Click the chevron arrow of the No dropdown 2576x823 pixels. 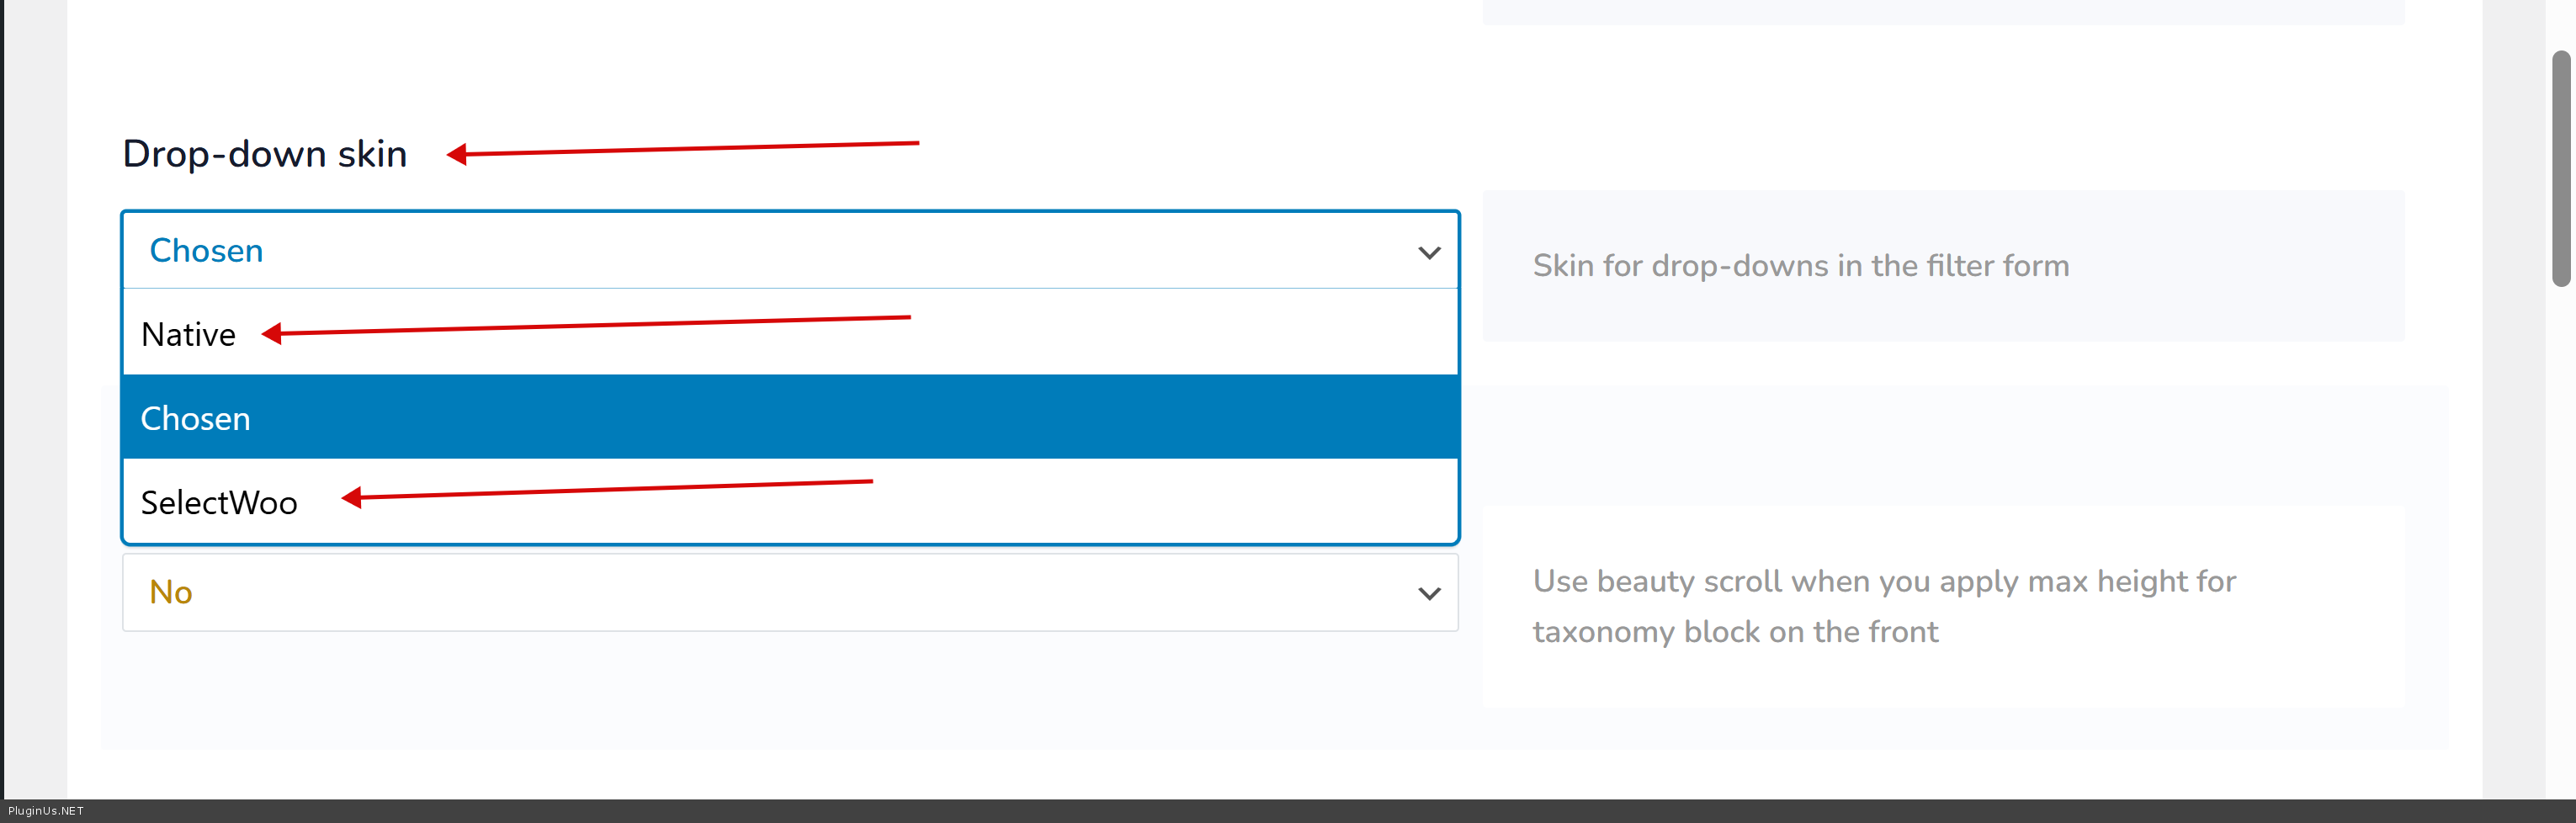click(1429, 594)
